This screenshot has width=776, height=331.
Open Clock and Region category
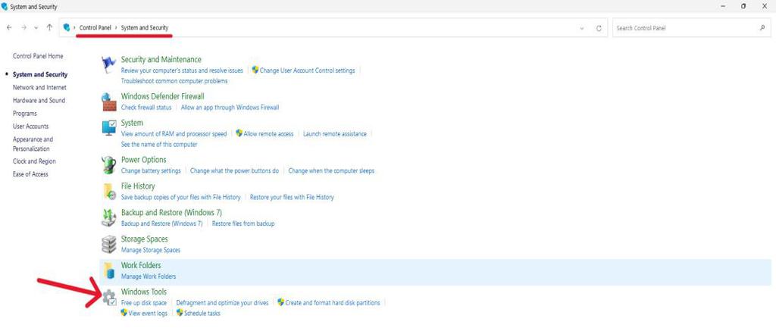34,161
